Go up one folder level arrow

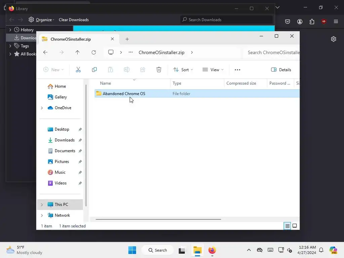[x=78, y=52]
